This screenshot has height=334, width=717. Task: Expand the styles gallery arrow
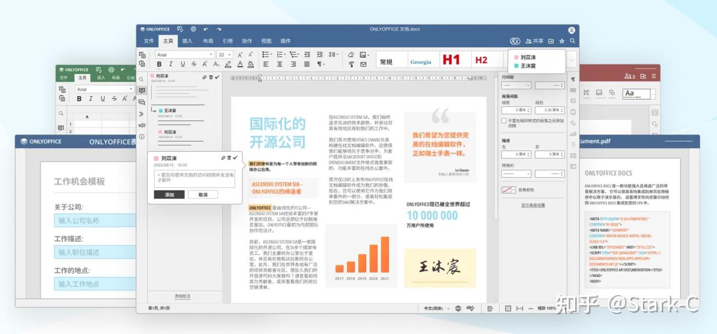point(572,60)
